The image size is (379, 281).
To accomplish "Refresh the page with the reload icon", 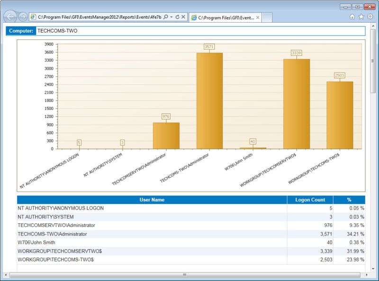I will [x=177, y=17].
